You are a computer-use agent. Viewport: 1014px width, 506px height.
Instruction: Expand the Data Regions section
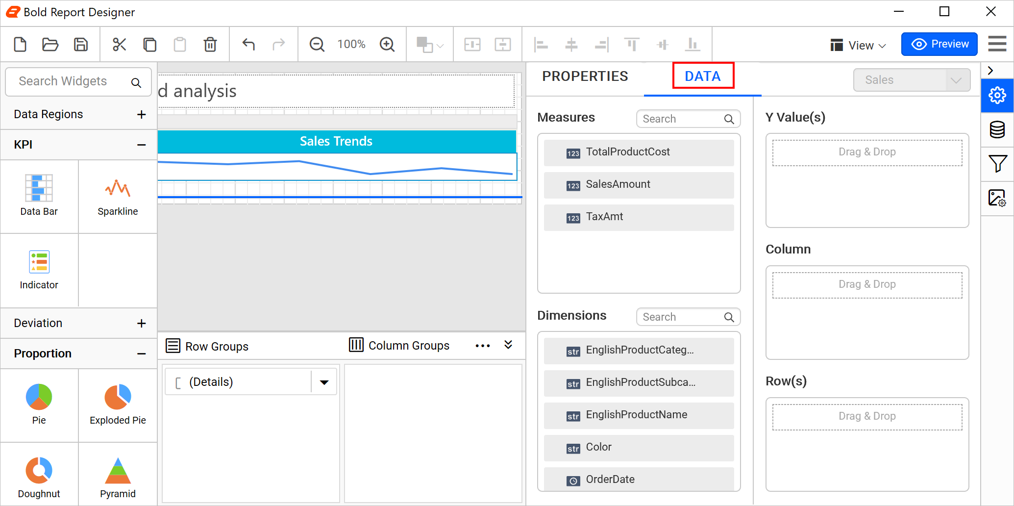click(x=141, y=114)
